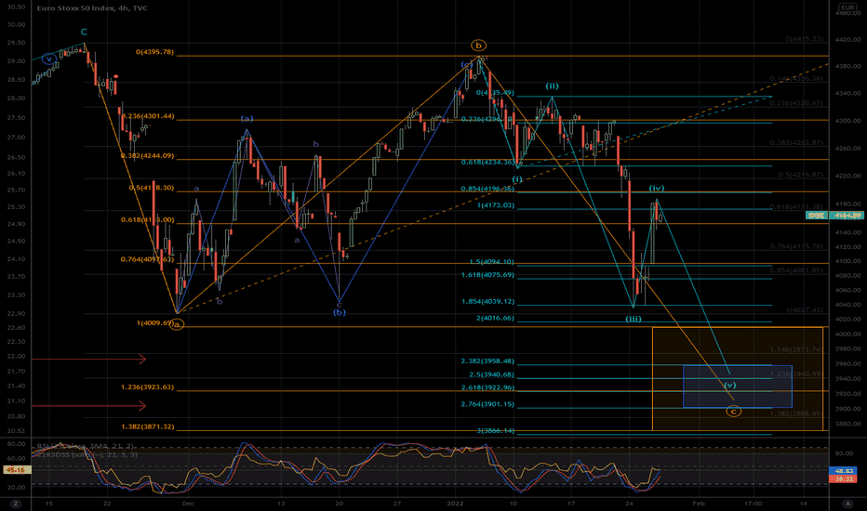Click the red 38.32 oscillator value label
This screenshot has width=867, height=511.
coord(843,478)
